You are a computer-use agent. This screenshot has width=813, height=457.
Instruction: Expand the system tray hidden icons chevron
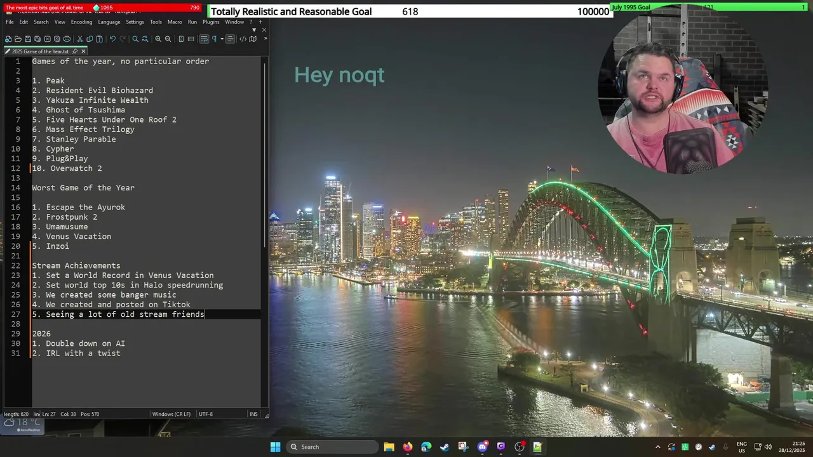[x=658, y=447]
